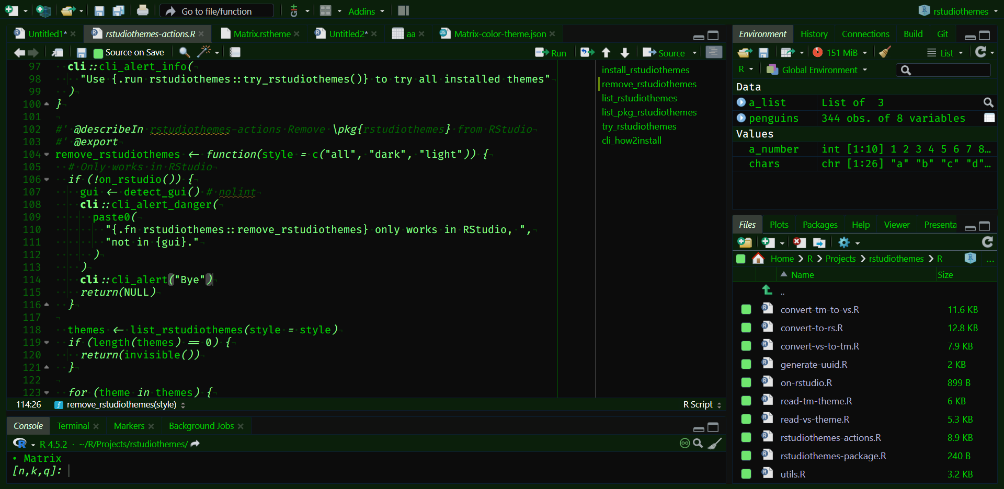Go to the previous section using the up arrow

tap(606, 52)
